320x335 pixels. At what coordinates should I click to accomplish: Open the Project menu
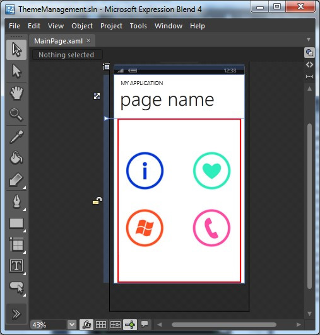pyautogui.click(x=111, y=26)
